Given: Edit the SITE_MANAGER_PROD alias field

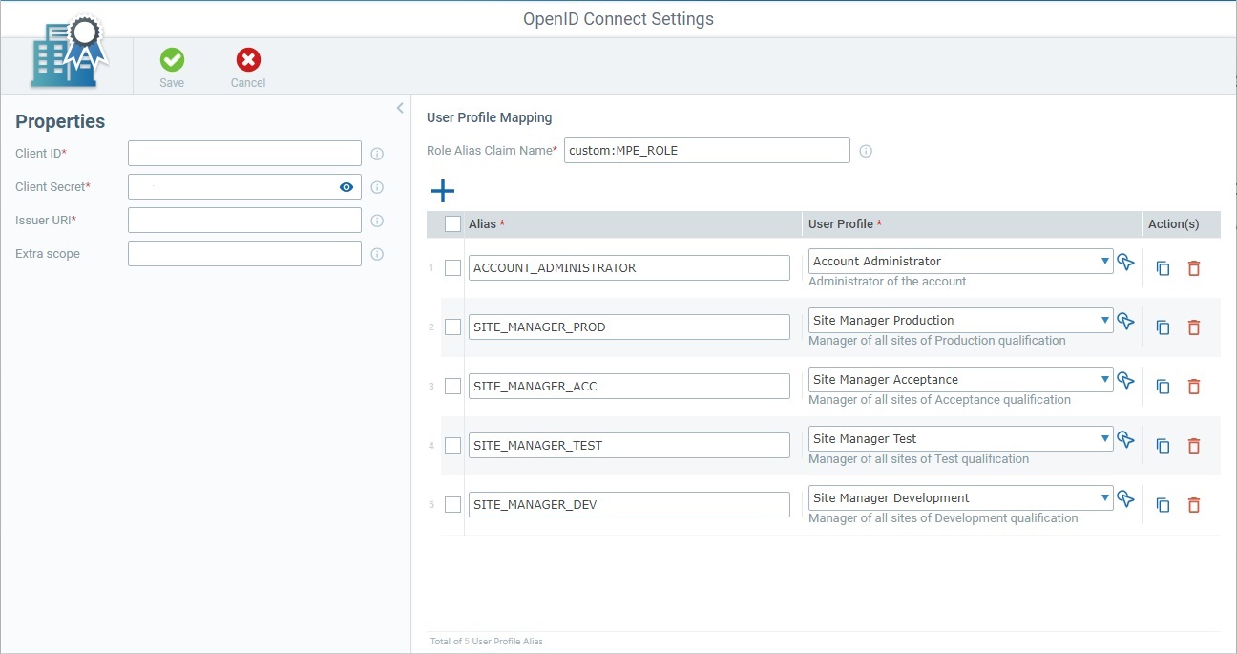Looking at the screenshot, I should [629, 327].
